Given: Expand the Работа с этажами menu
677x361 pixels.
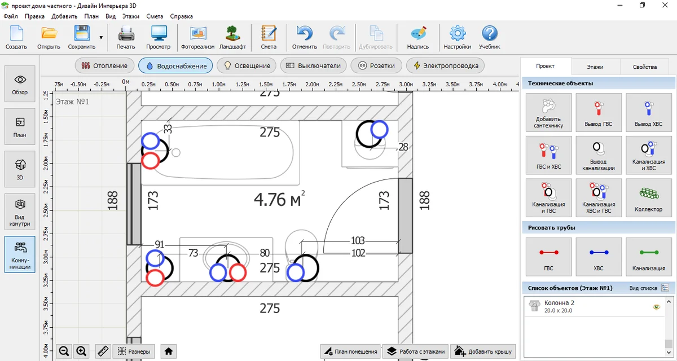Looking at the screenshot, I should click(416, 351).
